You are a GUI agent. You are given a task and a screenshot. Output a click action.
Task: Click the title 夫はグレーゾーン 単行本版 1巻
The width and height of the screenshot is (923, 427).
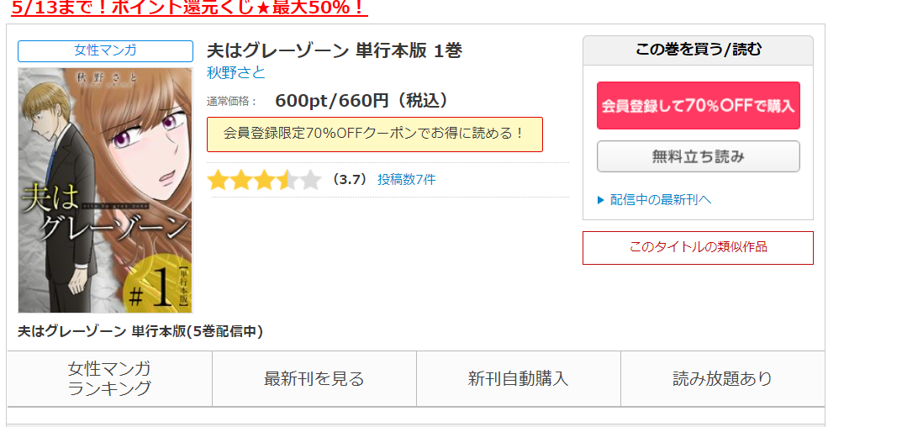[x=335, y=51]
